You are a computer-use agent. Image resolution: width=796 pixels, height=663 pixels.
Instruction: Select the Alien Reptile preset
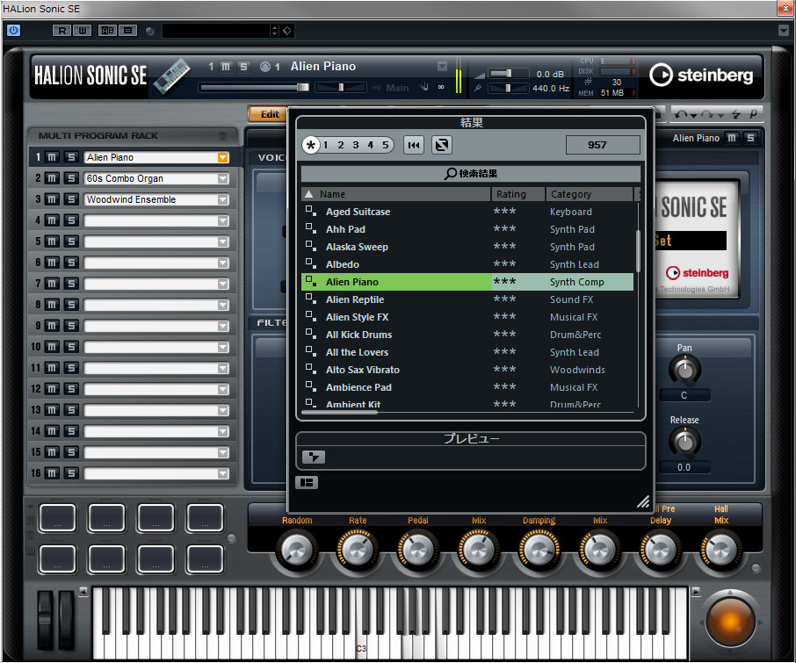467,299
